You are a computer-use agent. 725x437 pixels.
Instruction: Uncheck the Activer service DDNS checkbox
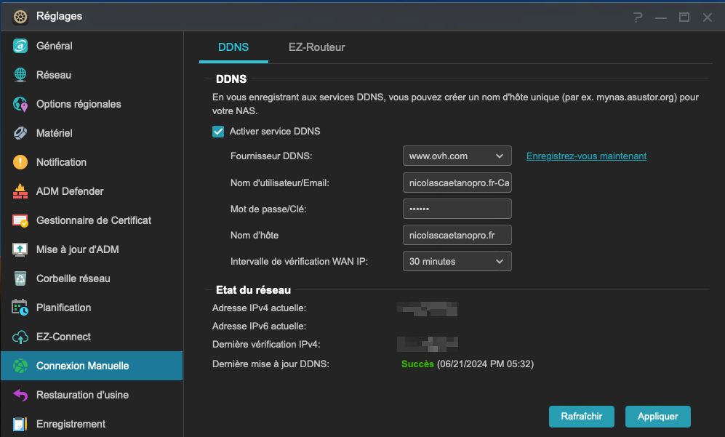click(x=218, y=132)
